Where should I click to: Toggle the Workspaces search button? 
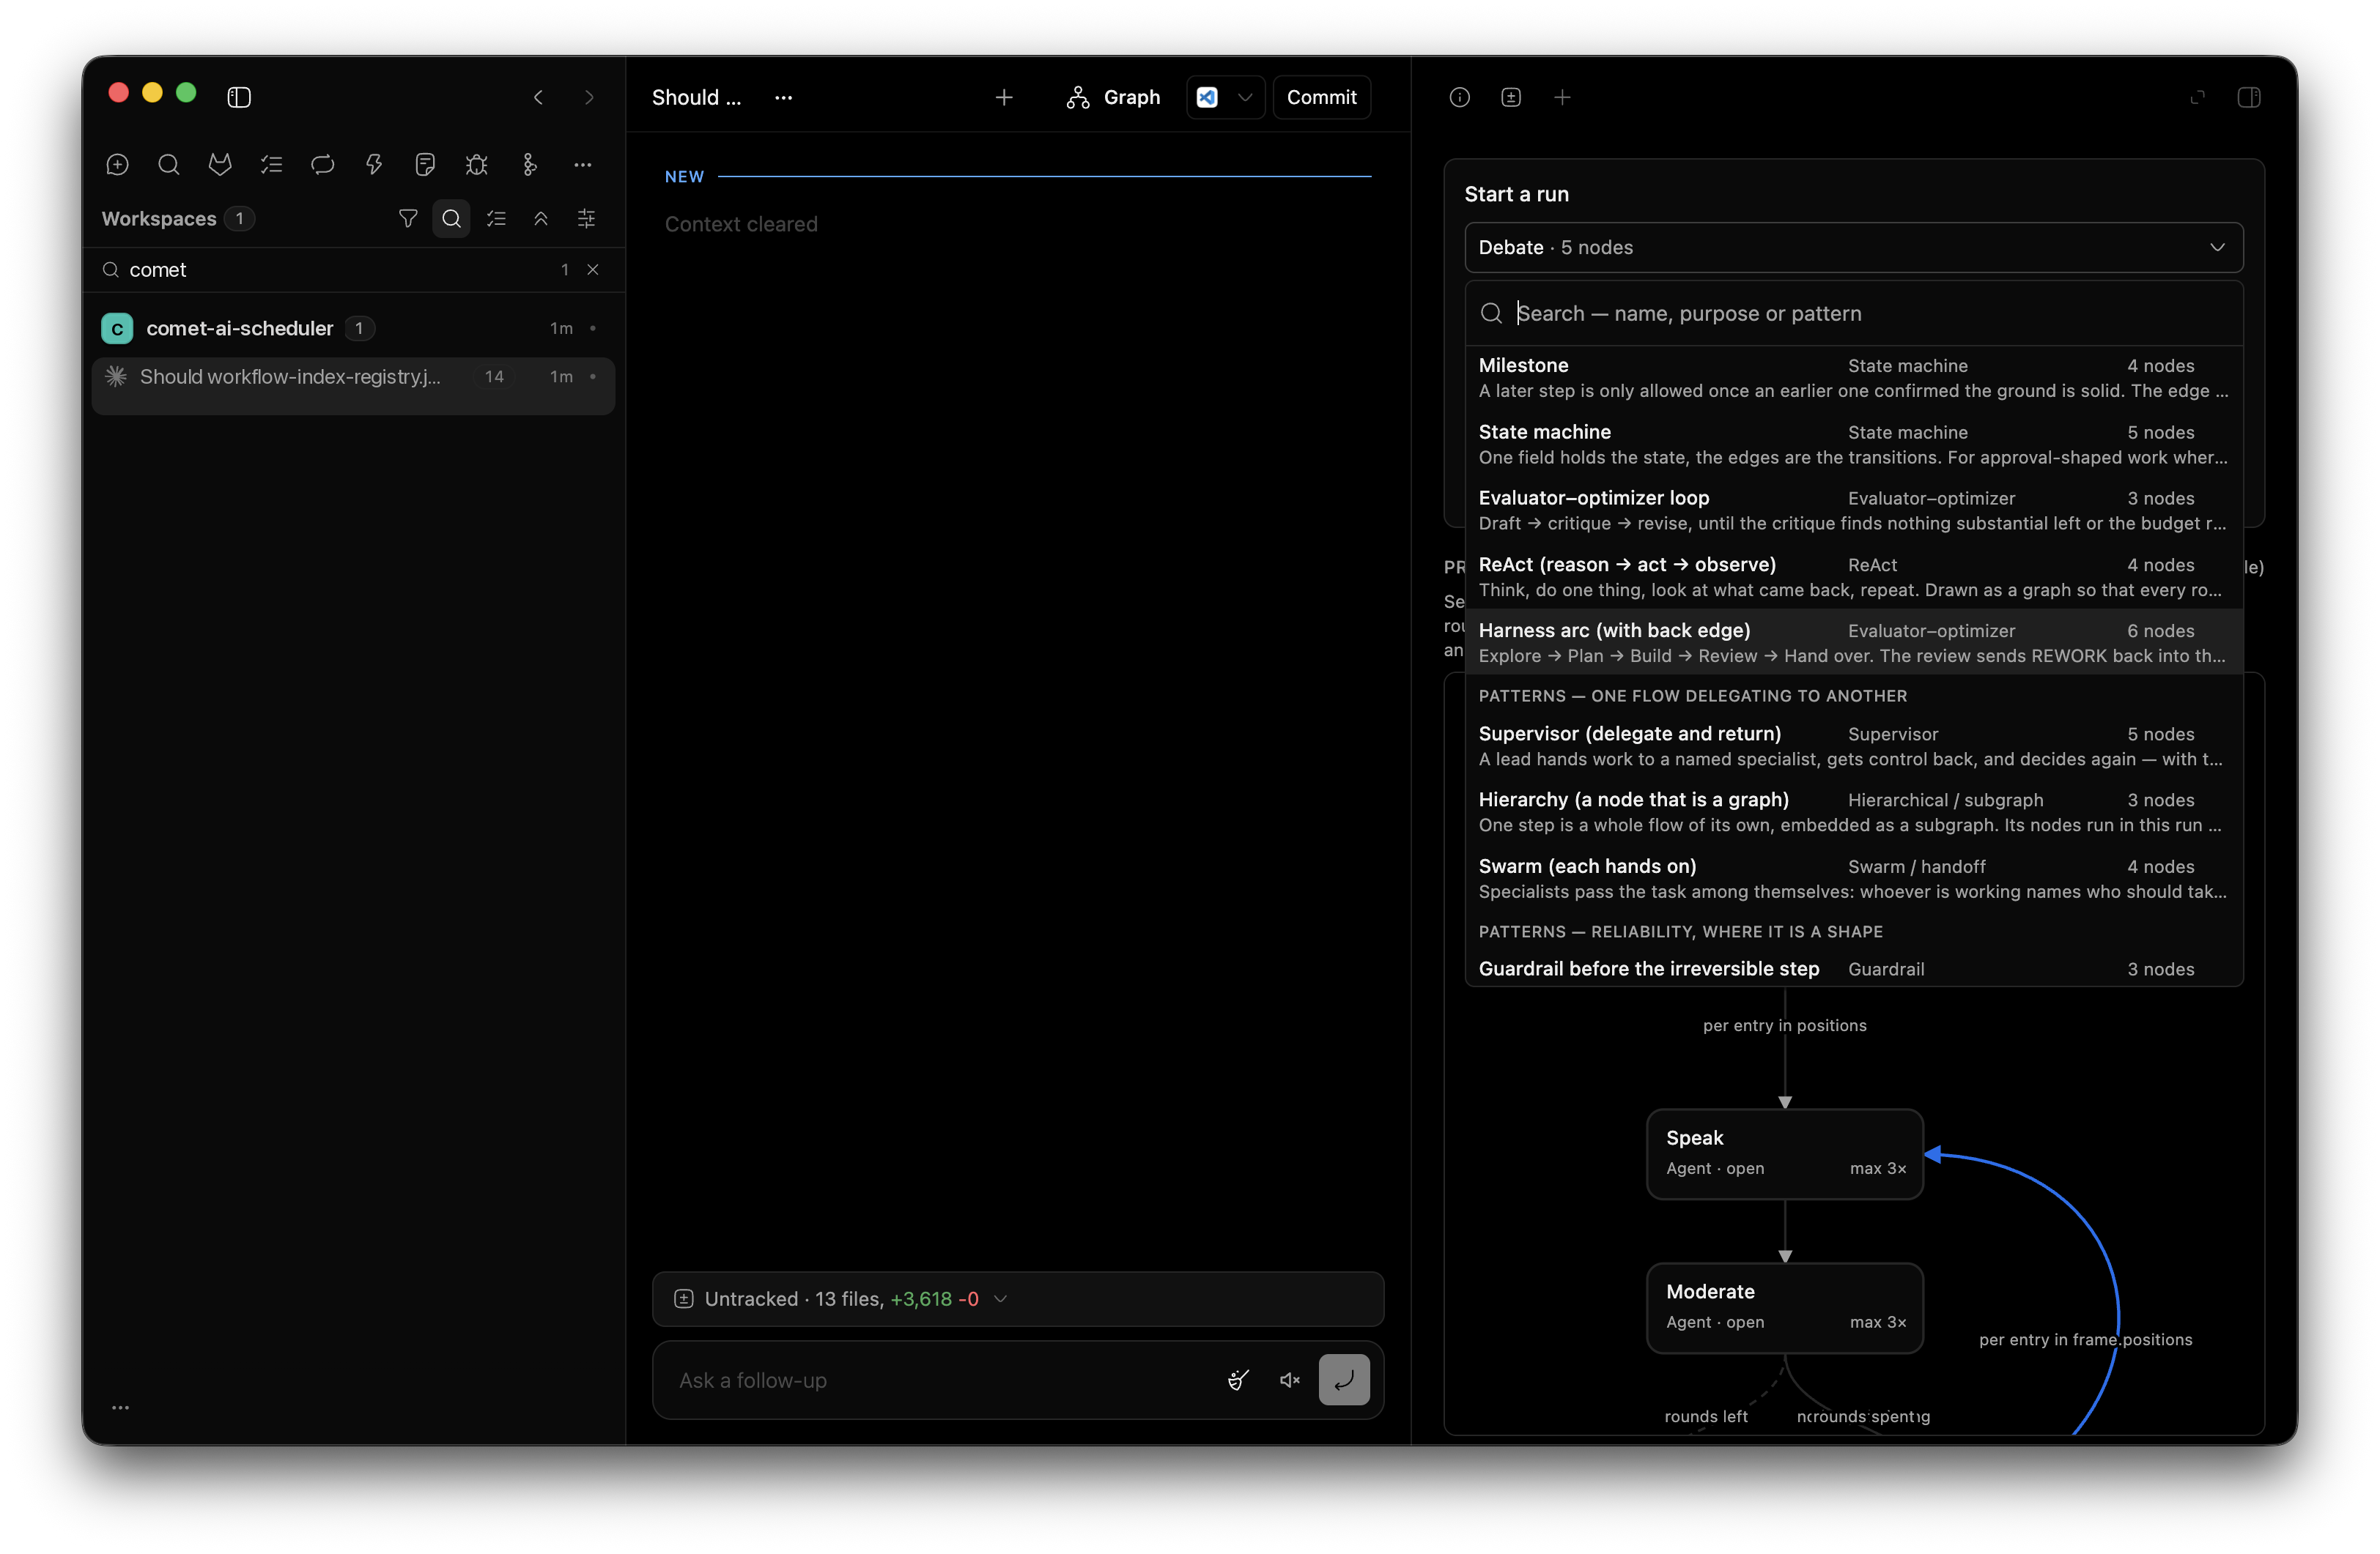pyautogui.click(x=451, y=218)
